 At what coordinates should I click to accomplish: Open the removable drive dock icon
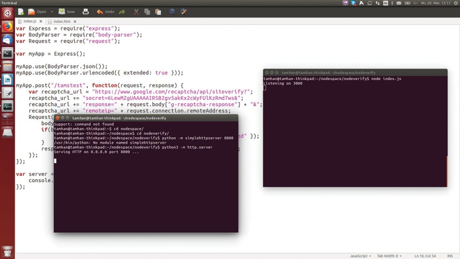click(x=7, y=132)
